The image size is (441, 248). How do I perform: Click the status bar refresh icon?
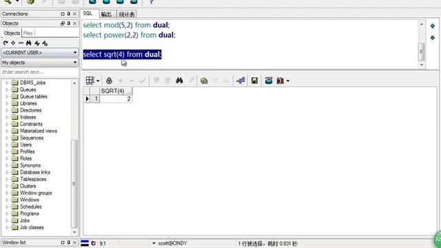(x=94, y=243)
